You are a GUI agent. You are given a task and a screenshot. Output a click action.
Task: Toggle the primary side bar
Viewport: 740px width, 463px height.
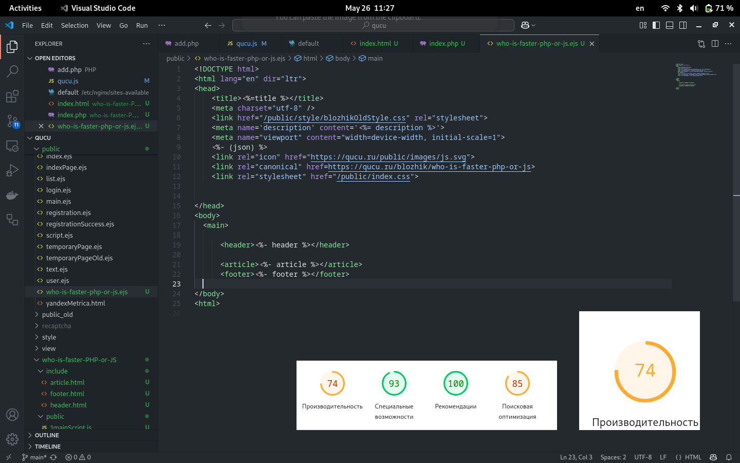tap(656, 25)
